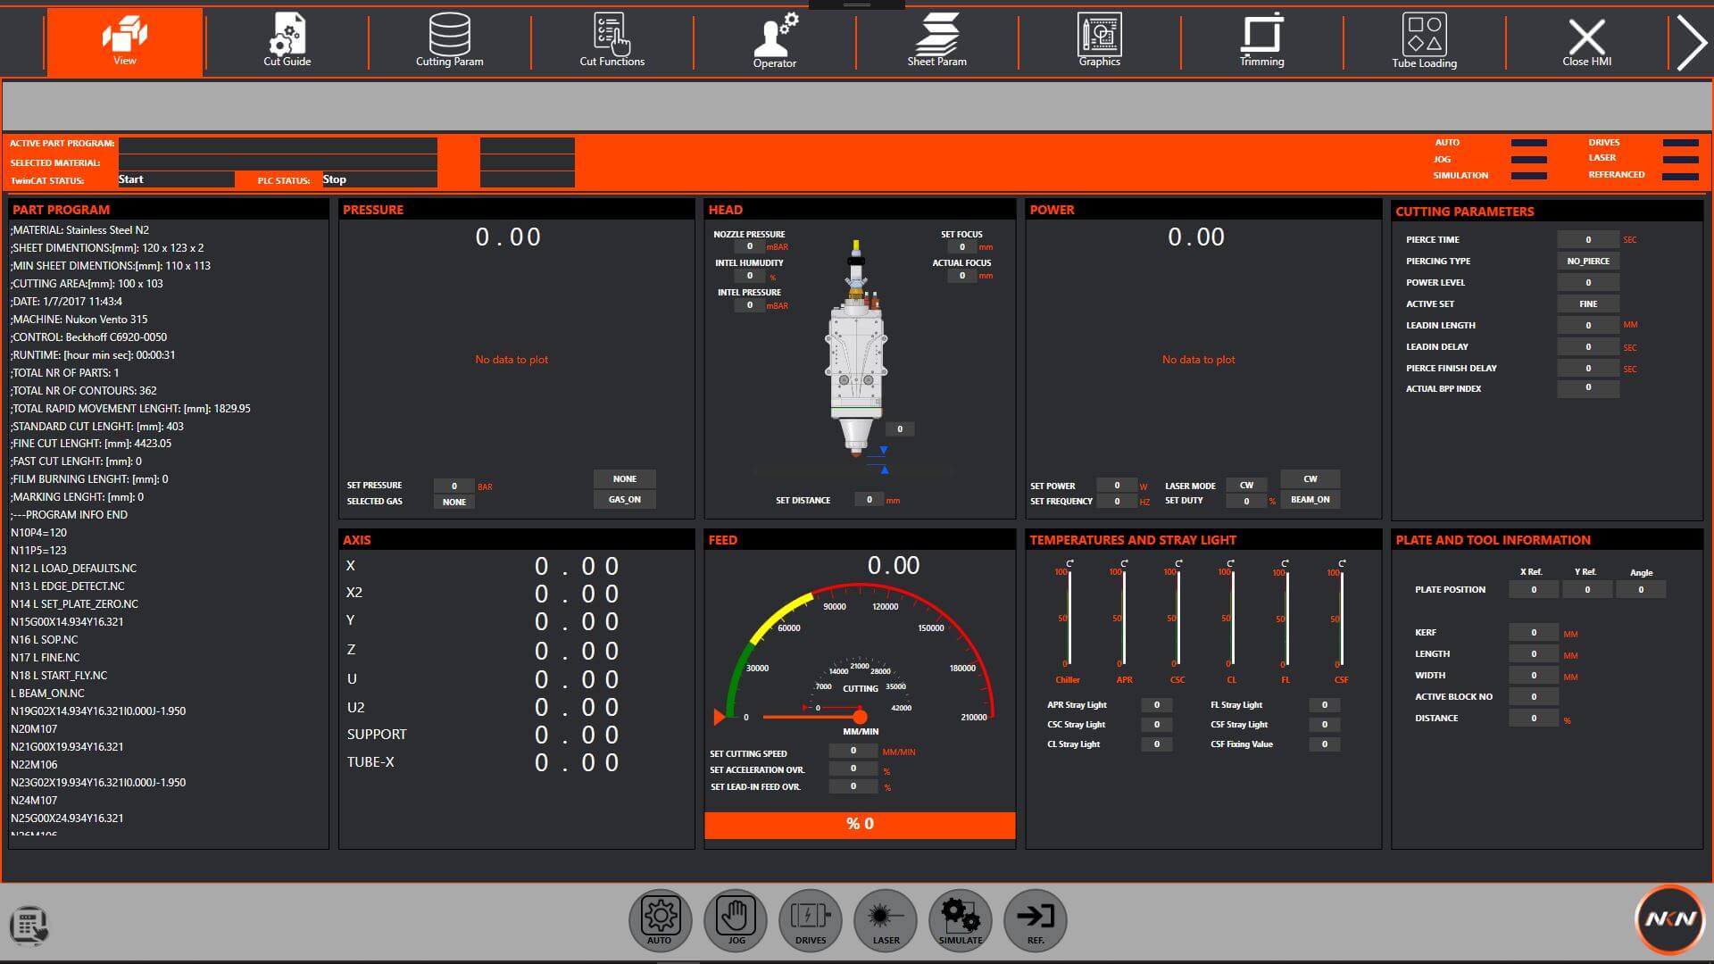Screen dimensions: 1714x964
Task: Toggle the DRIVES enable button
Action: (811, 919)
